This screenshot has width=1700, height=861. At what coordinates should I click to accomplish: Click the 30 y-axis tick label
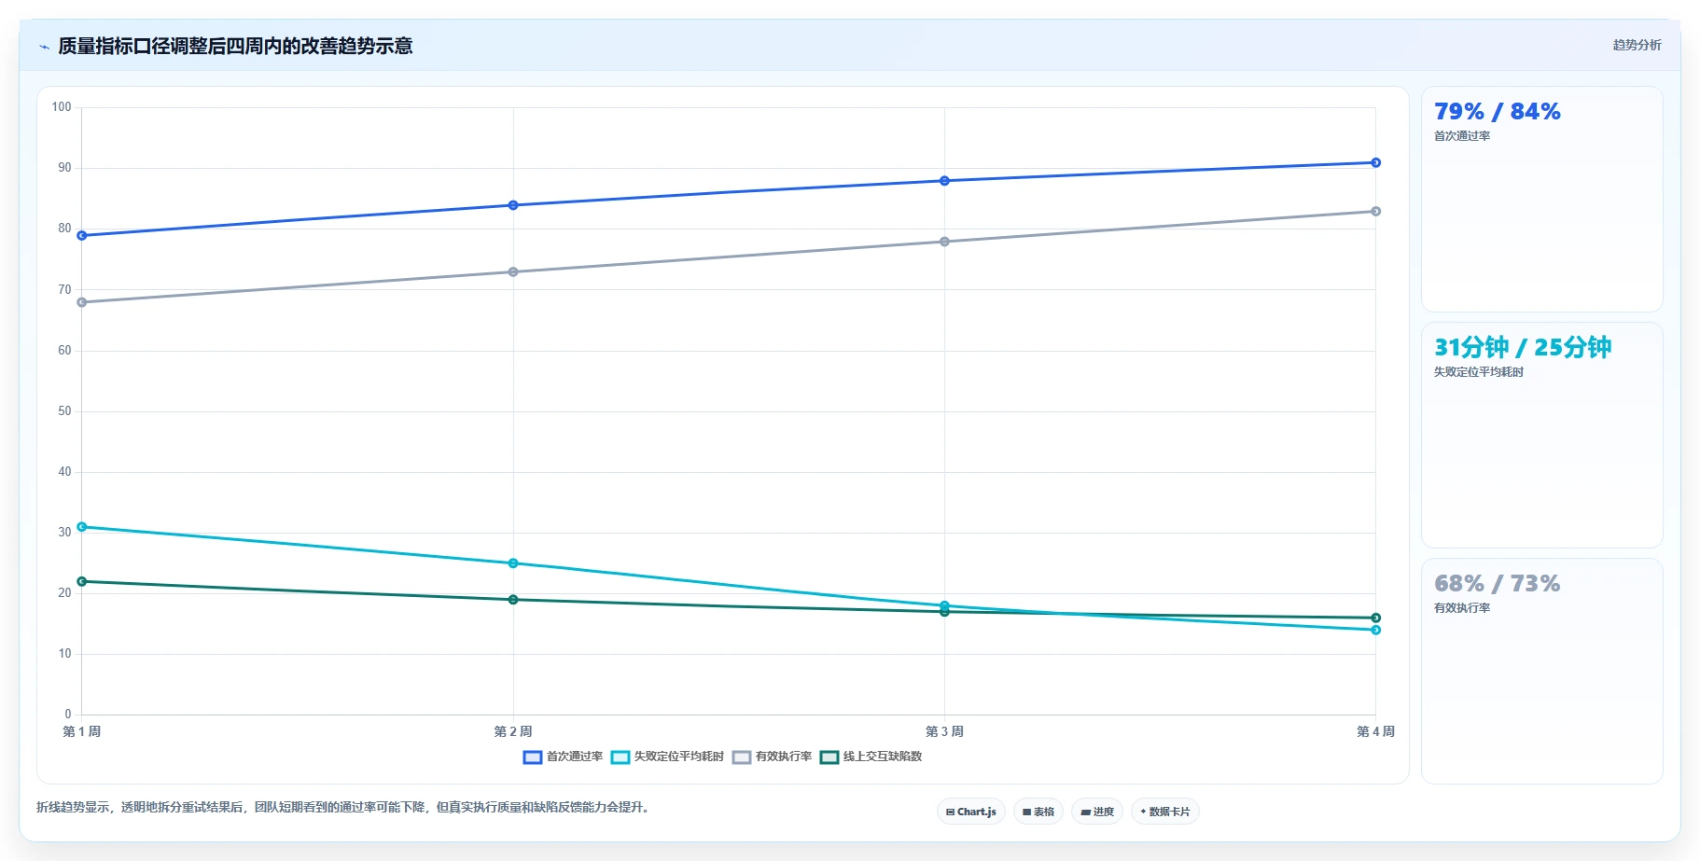click(x=64, y=533)
